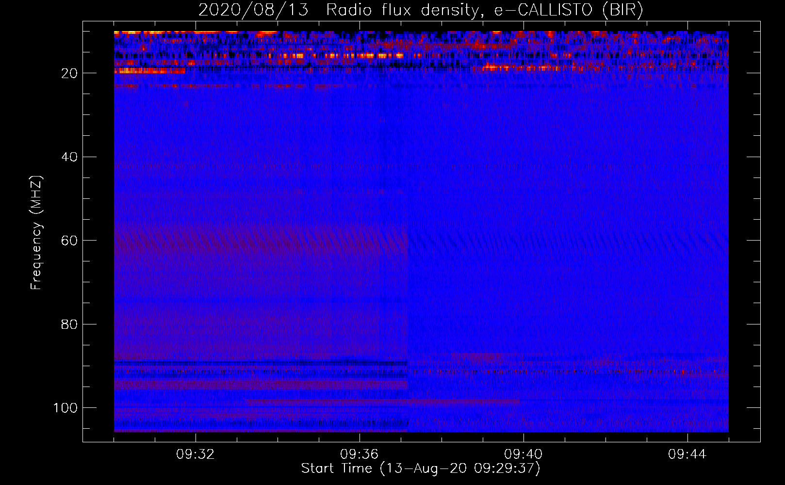The width and height of the screenshot is (785, 485).
Task: Click the 80 MHz frequency tick label
Action: point(69,324)
